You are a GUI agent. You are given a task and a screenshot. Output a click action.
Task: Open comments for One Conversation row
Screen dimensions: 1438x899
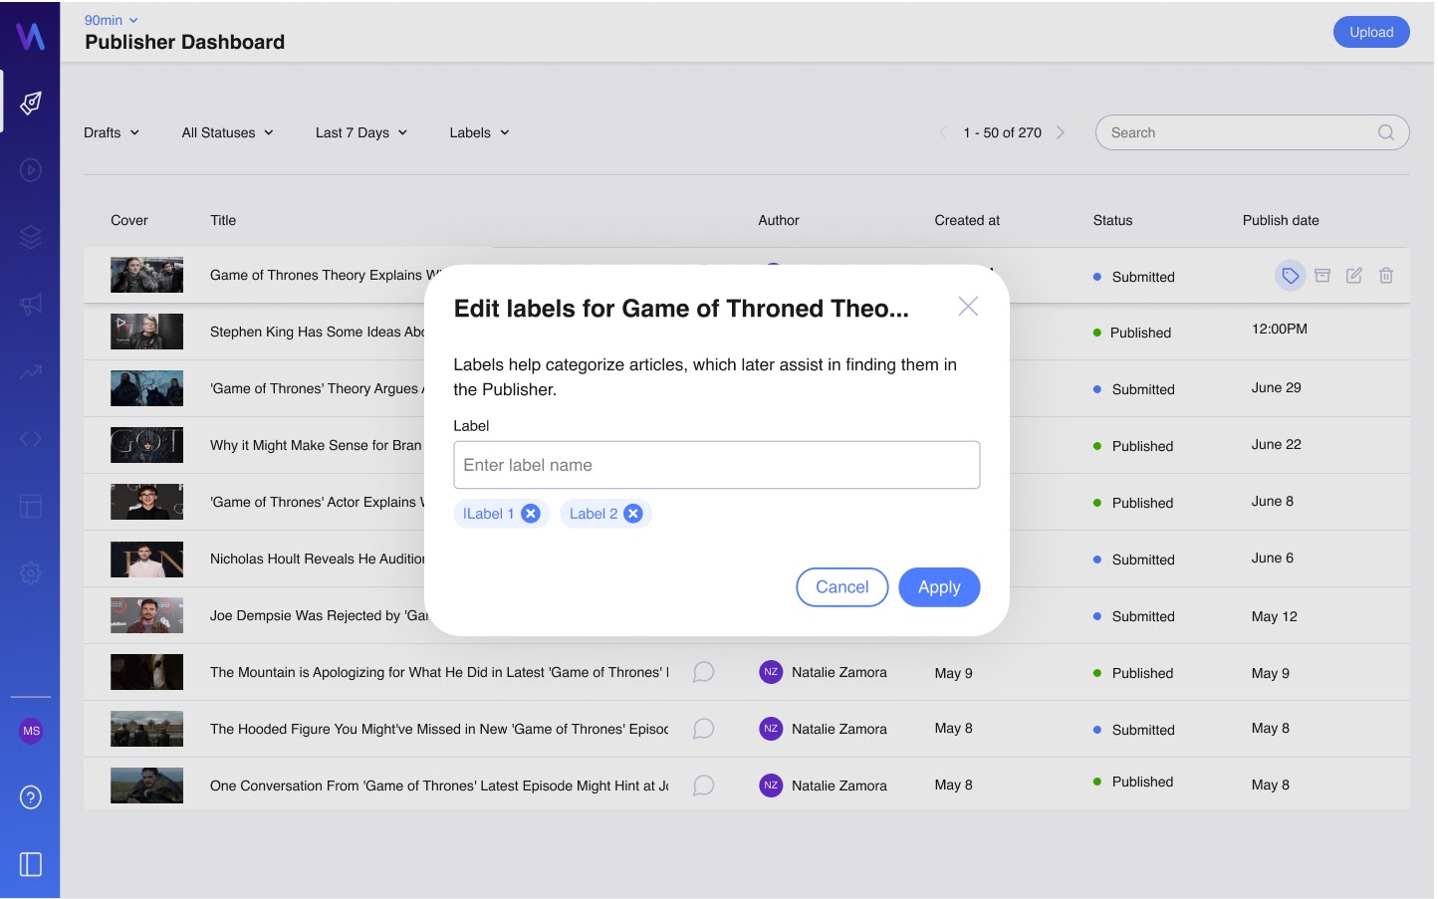tap(704, 786)
